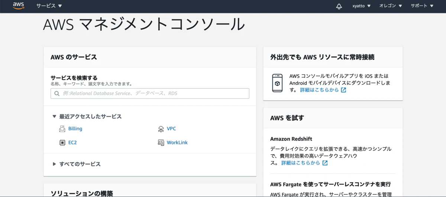Click the EC2 chip icon
The image size is (446, 197).
click(x=62, y=143)
